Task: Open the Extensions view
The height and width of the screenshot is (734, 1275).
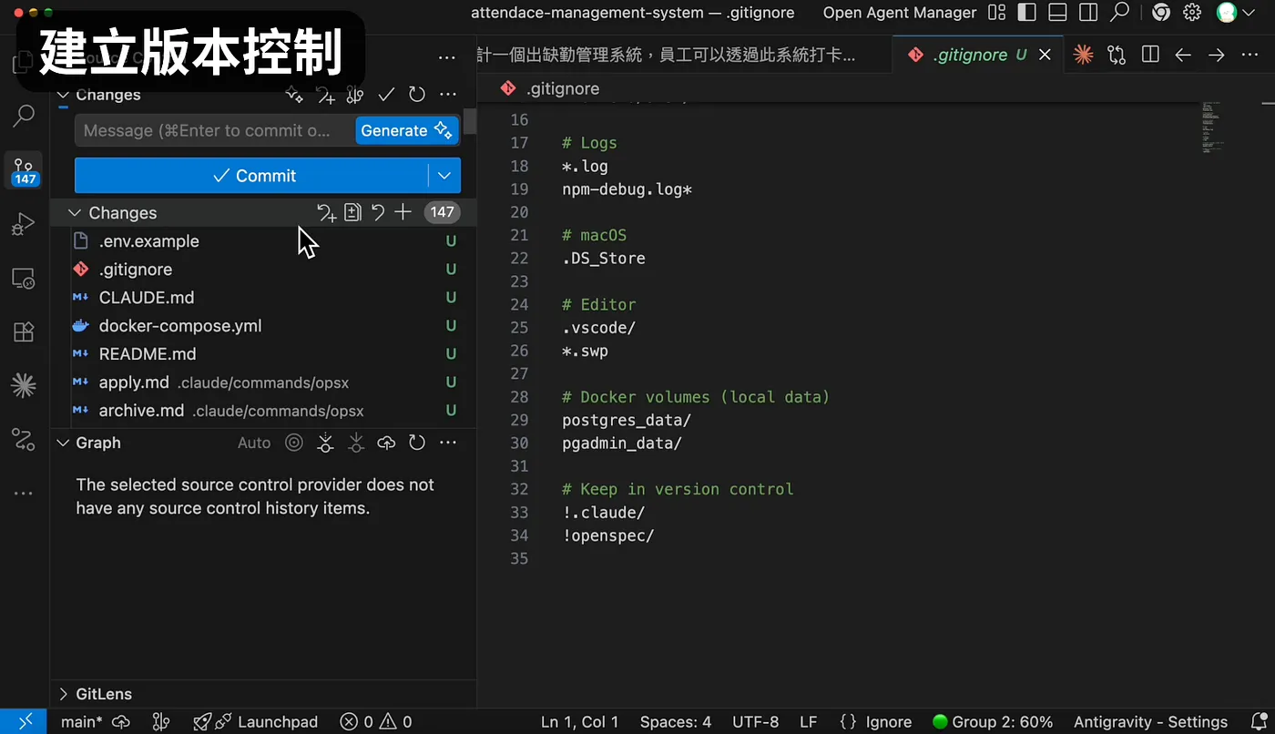Action: pyautogui.click(x=24, y=331)
